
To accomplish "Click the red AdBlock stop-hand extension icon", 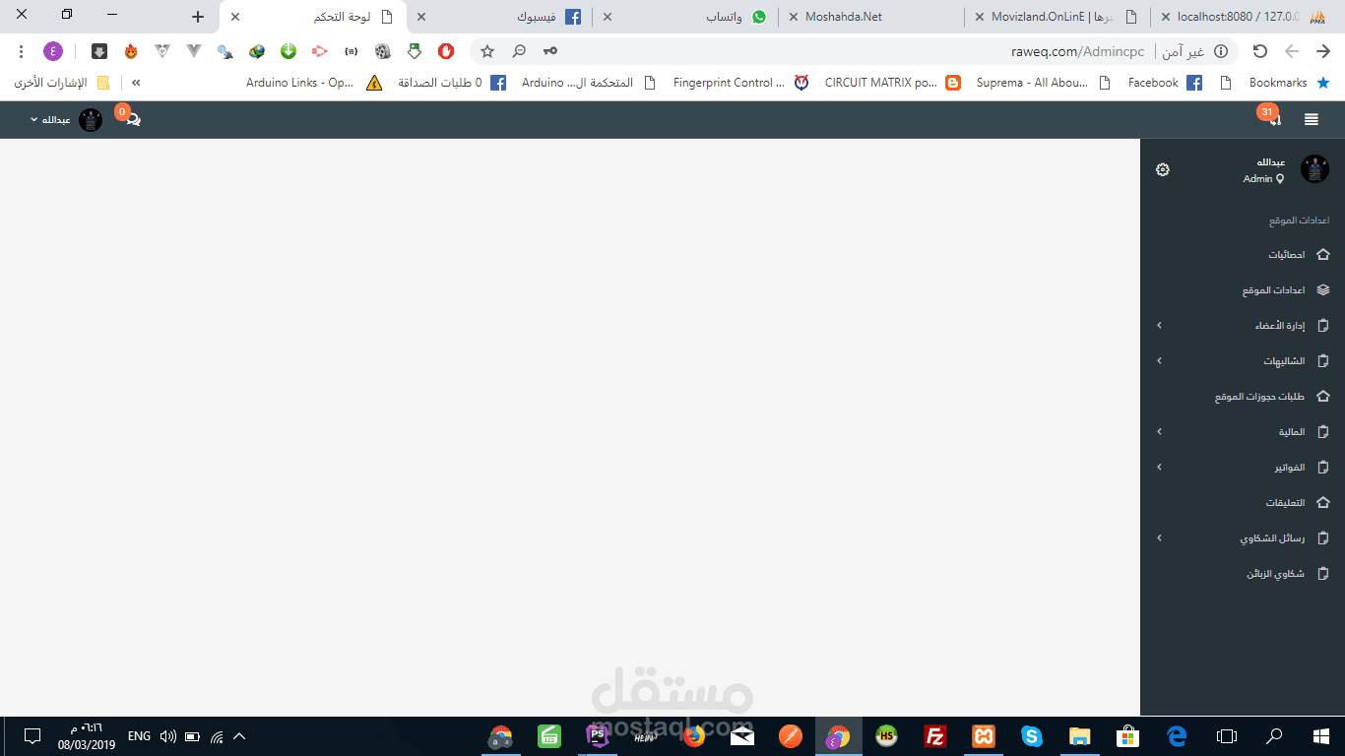I will click(x=446, y=51).
